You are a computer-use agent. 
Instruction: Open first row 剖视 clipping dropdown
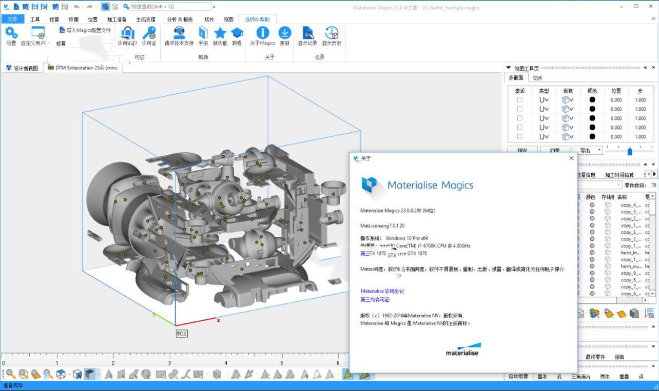coord(568,100)
